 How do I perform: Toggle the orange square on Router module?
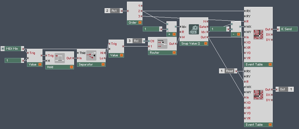coord(174,52)
